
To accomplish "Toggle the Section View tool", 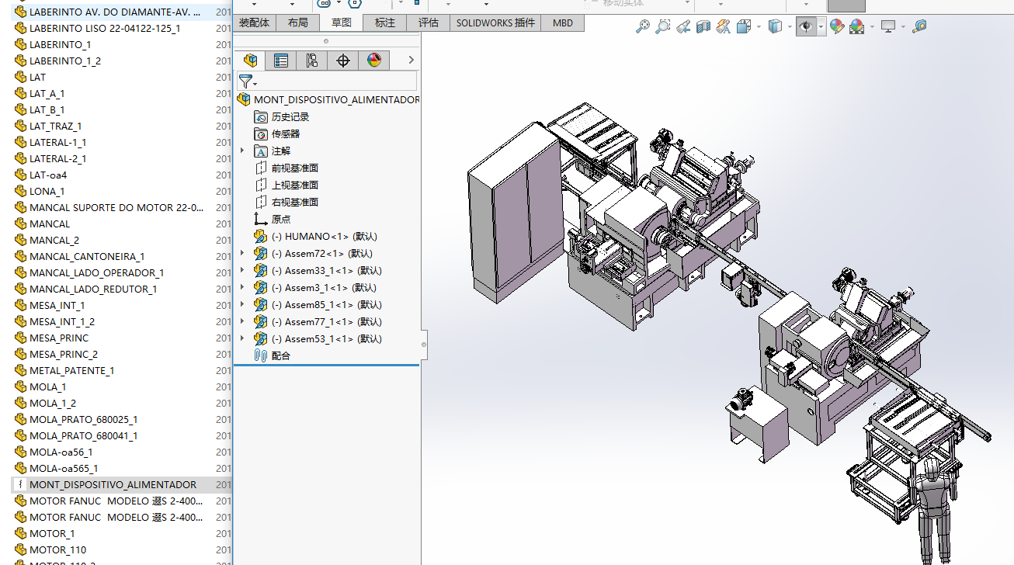I will [703, 27].
